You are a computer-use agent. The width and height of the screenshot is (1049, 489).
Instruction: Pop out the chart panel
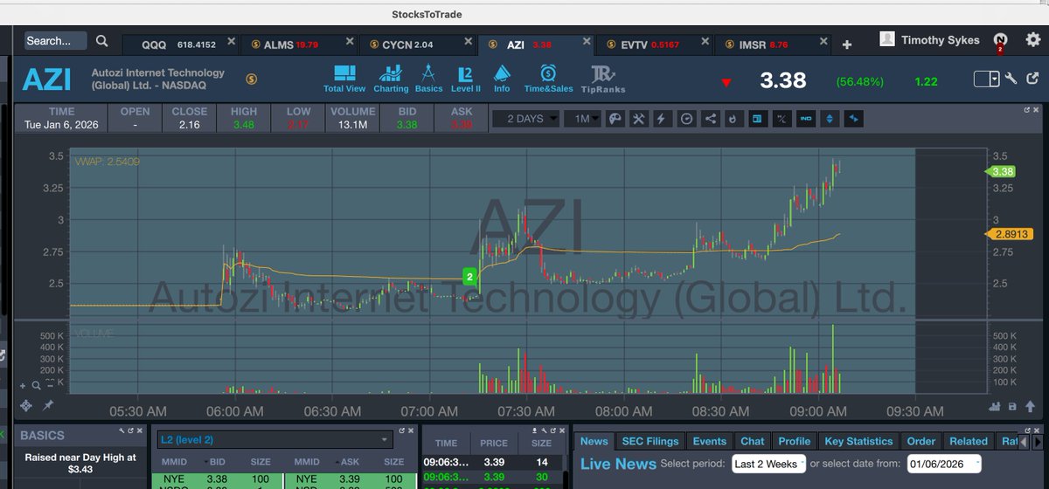(1029, 110)
